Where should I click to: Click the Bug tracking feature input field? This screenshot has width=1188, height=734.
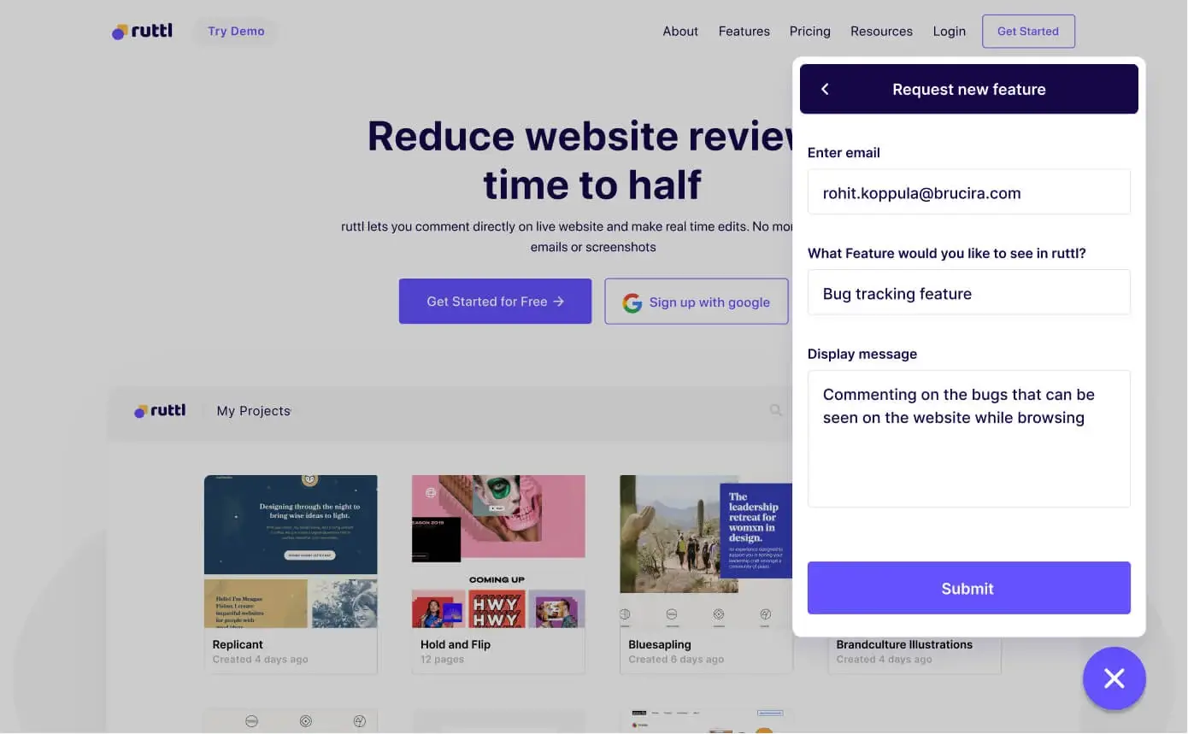click(x=968, y=293)
